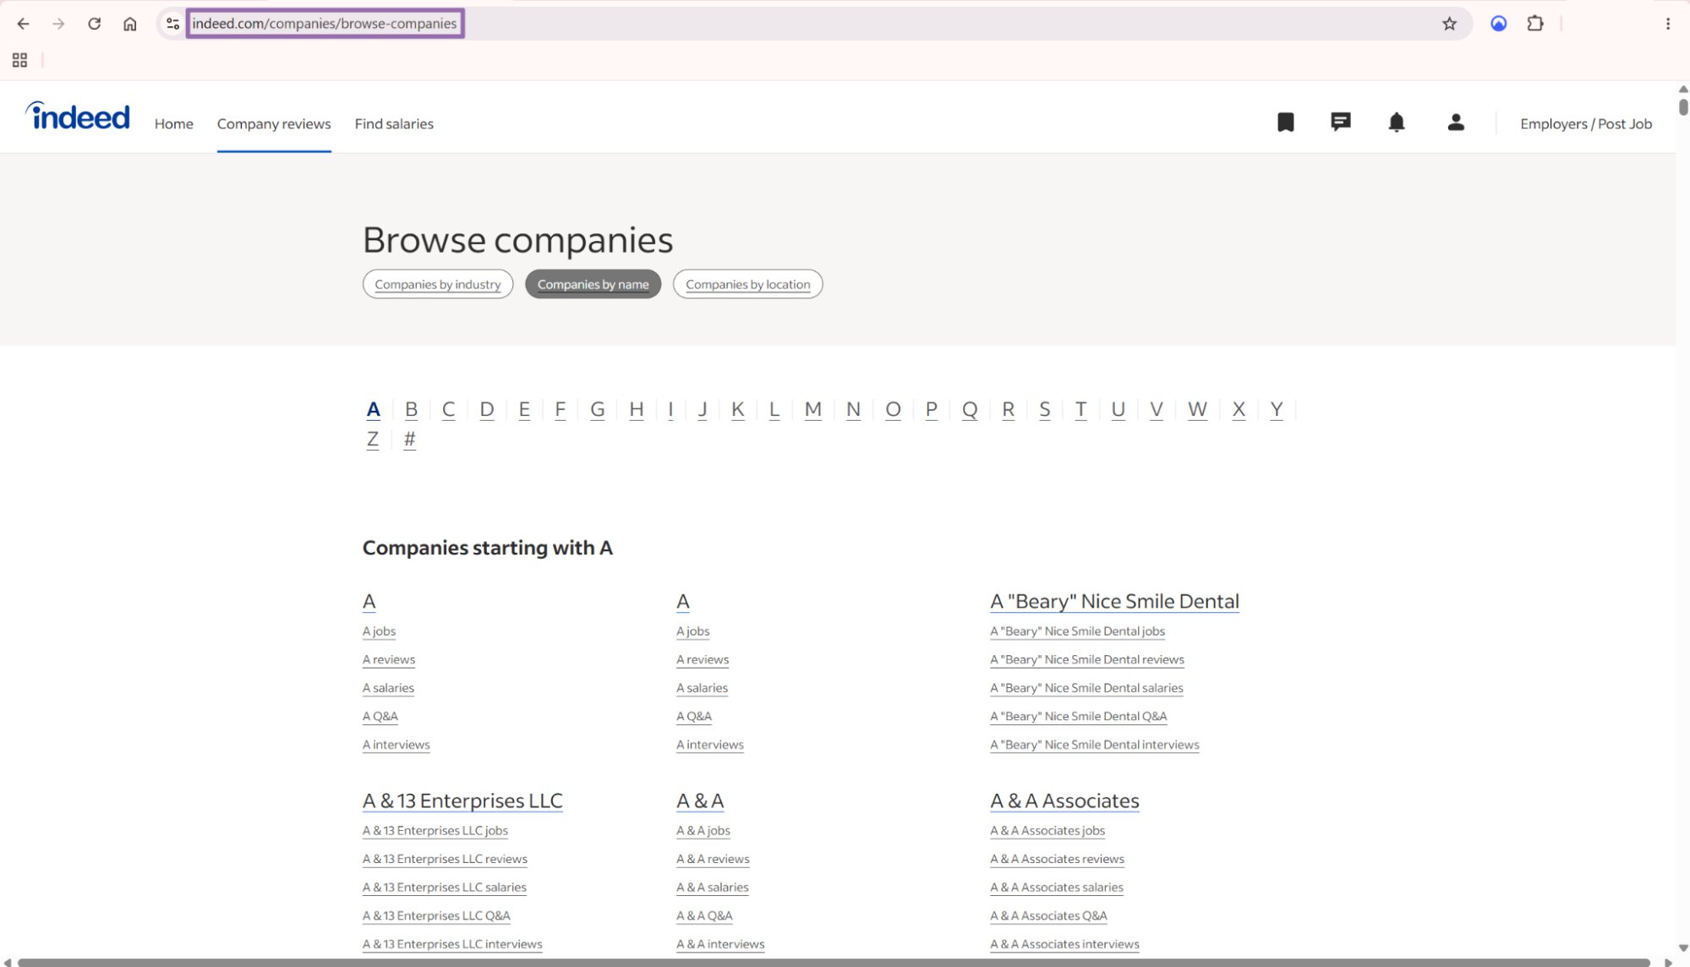Screen dimensions: 1690x967
Task: Open A & 13 Enterprises LLC interviews
Action: pos(452,944)
